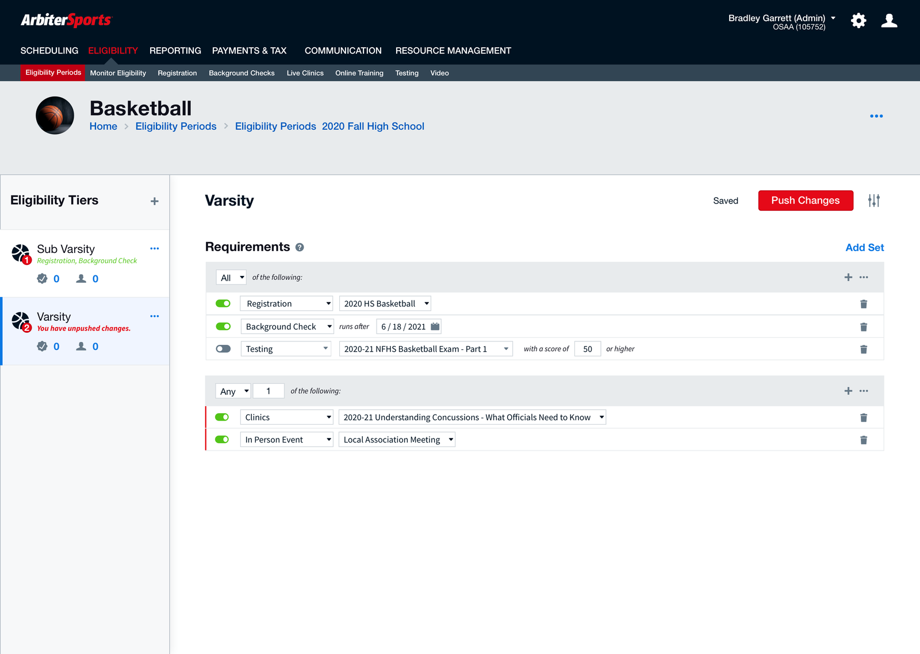The width and height of the screenshot is (920, 654).
Task: Switch to Online Training tab
Action: pyautogui.click(x=359, y=73)
